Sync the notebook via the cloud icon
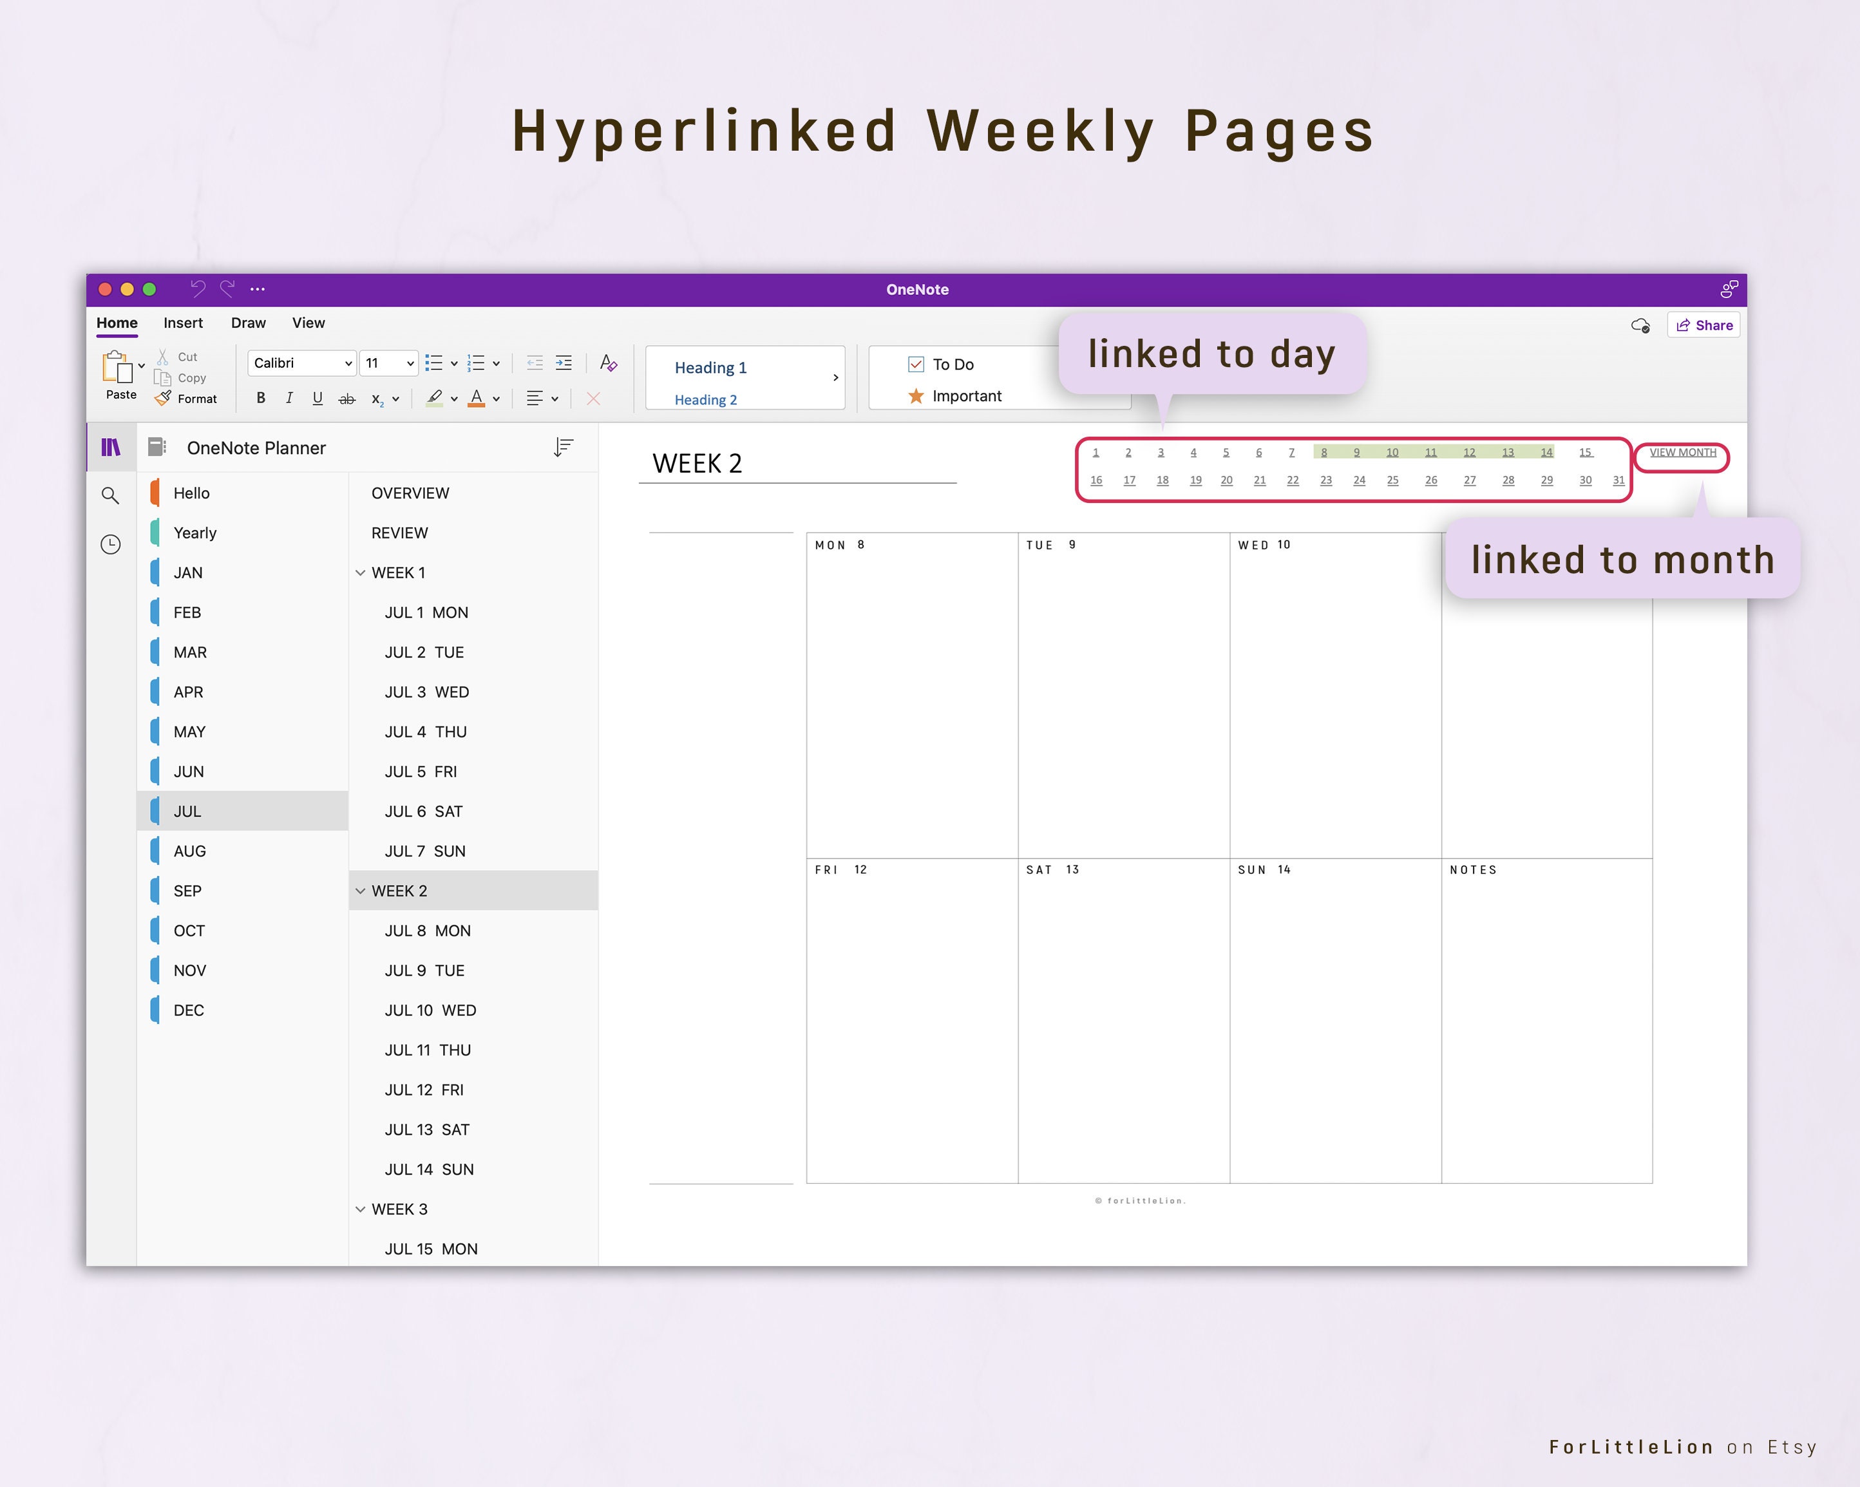The width and height of the screenshot is (1860, 1487). (x=1640, y=325)
